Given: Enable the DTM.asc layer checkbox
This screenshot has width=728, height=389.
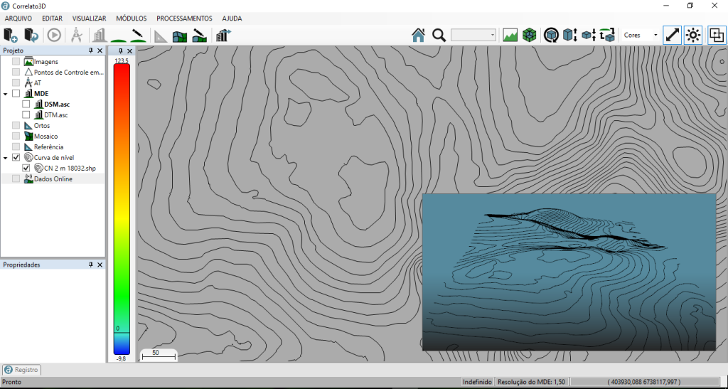Looking at the screenshot, I should [26, 114].
